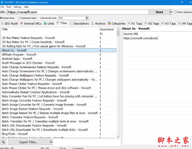Viewport: 192px width, 149px height.
Task: Select the 'Android Apps - Vovsoft' row
Action: [59, 59]
